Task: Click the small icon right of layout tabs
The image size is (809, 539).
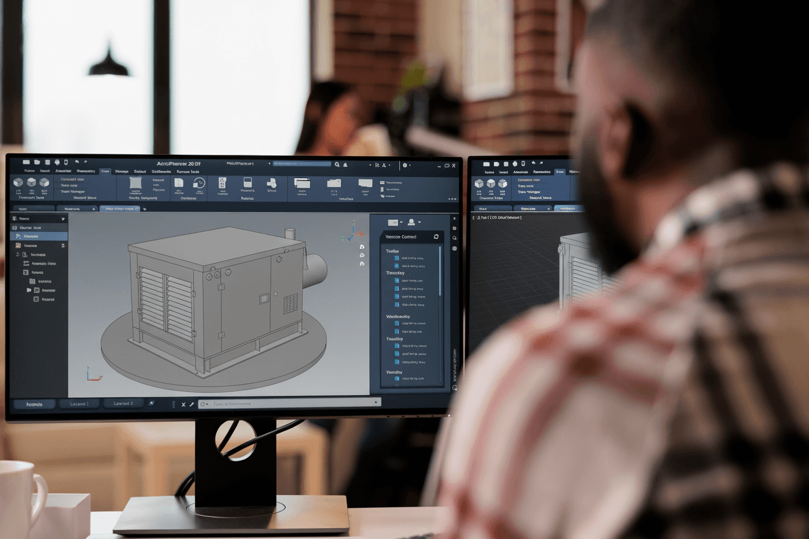Action: click(151, 404)
